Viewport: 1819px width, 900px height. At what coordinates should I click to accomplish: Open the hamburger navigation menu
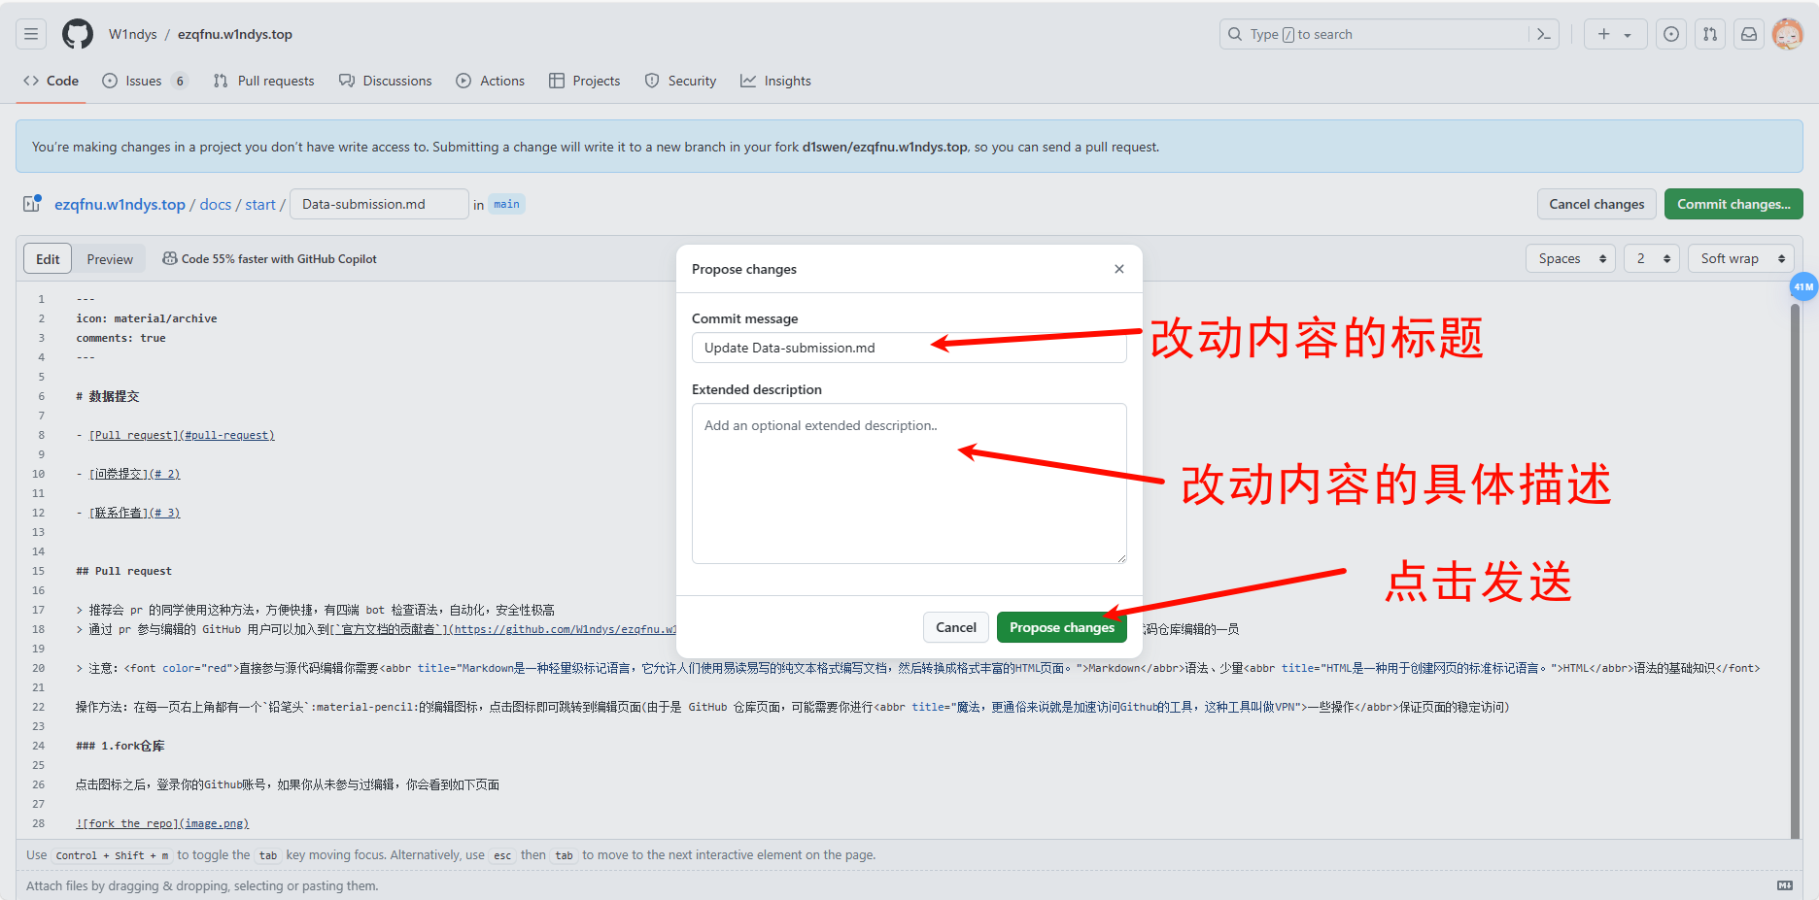[31, 34]
